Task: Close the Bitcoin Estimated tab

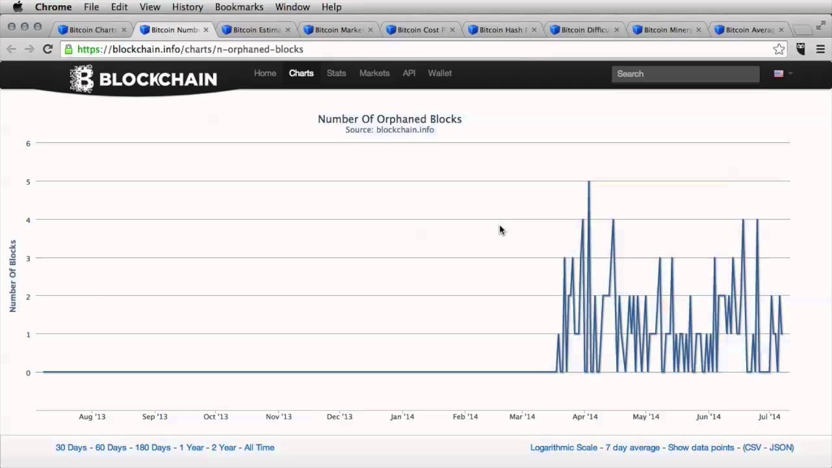Action: pyautogui.click(x=287, y=30)
